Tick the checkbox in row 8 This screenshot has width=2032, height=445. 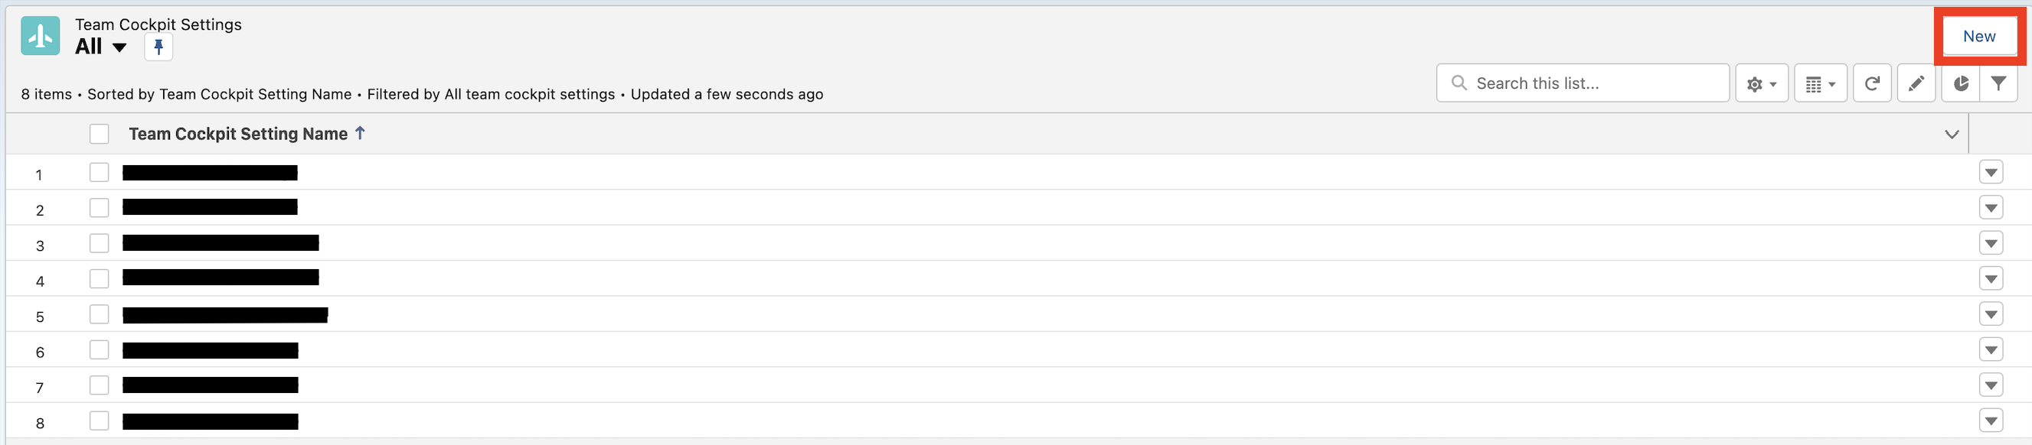(x=100, y=421)
